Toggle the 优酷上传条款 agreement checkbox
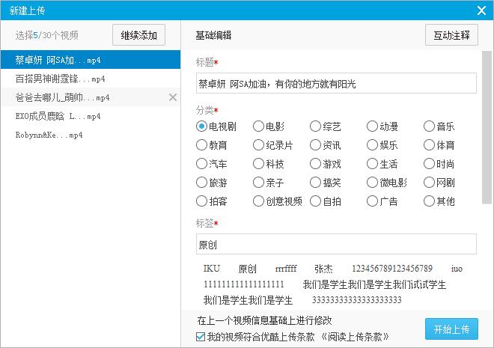494x348 pixels. 201,337
